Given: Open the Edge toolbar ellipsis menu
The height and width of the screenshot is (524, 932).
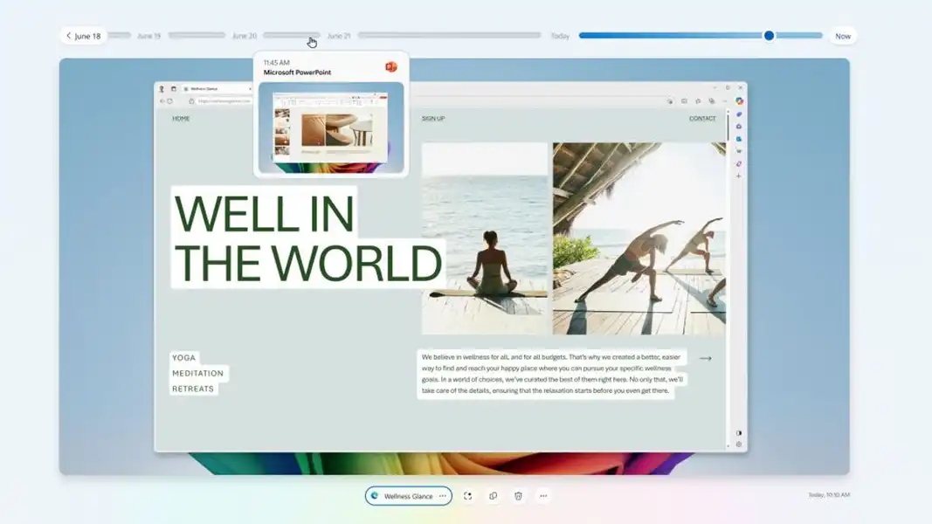Looking at the screenshot, I should point(725,101).
